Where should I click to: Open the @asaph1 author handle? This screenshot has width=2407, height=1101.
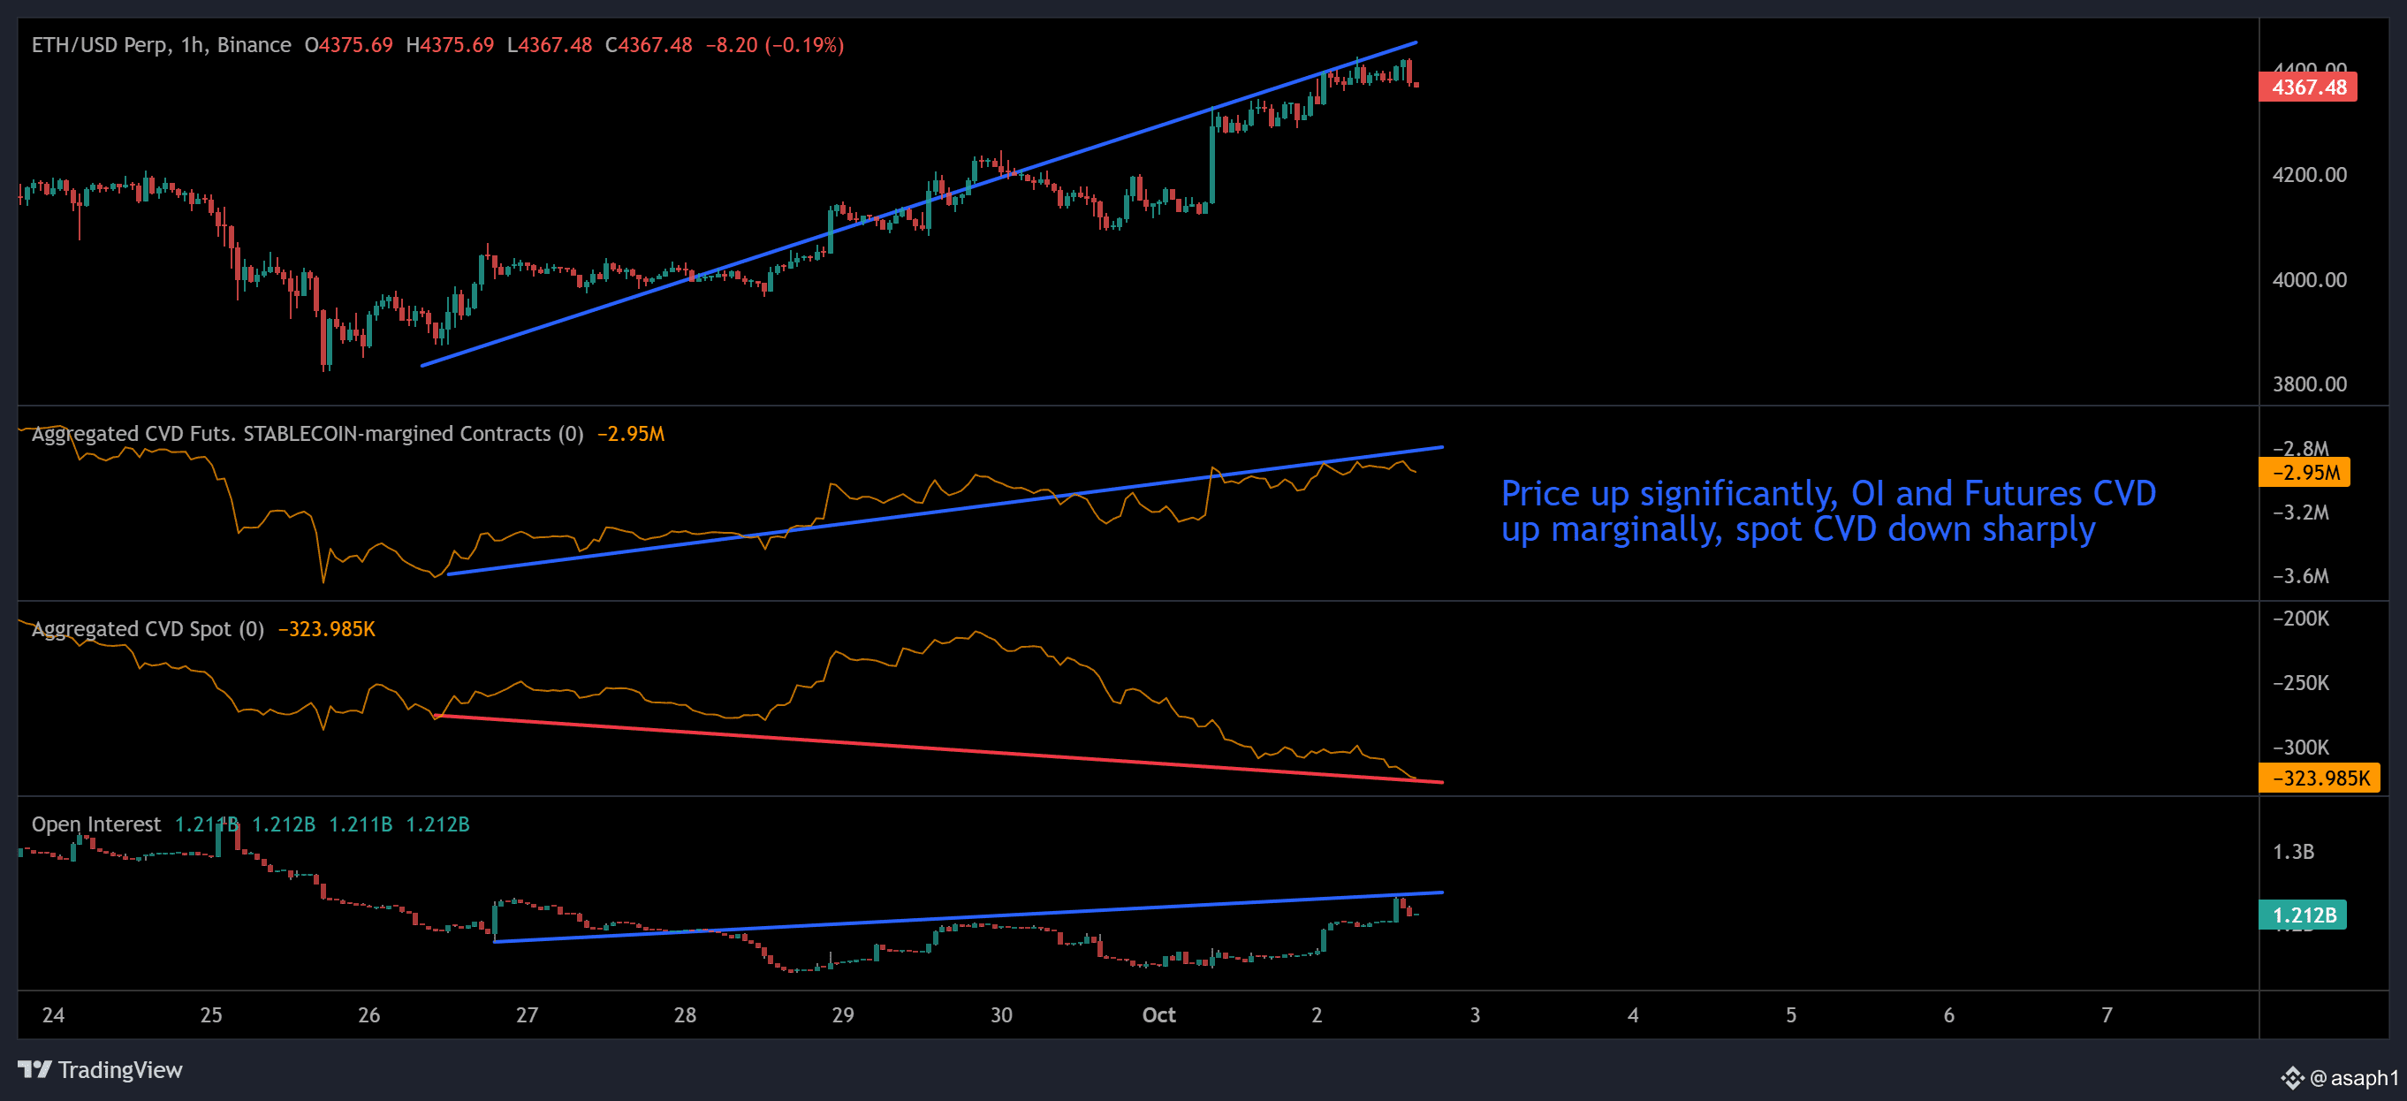pos(2354,1078)
